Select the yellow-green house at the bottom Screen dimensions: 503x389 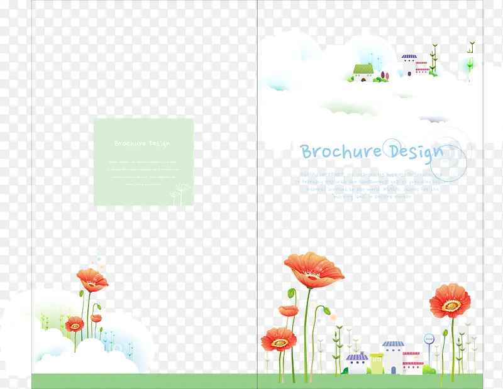(376, 363)
